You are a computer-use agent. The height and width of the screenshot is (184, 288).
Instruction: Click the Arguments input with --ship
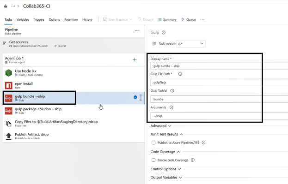click(219, 116)
